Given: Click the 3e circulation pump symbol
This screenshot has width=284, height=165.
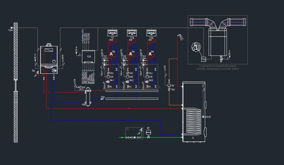Looking at the screenshot, I should coord(169,85).
